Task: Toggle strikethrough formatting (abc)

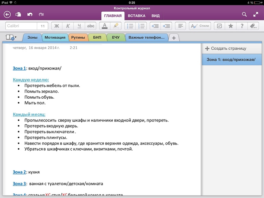Action: [91, 26]
